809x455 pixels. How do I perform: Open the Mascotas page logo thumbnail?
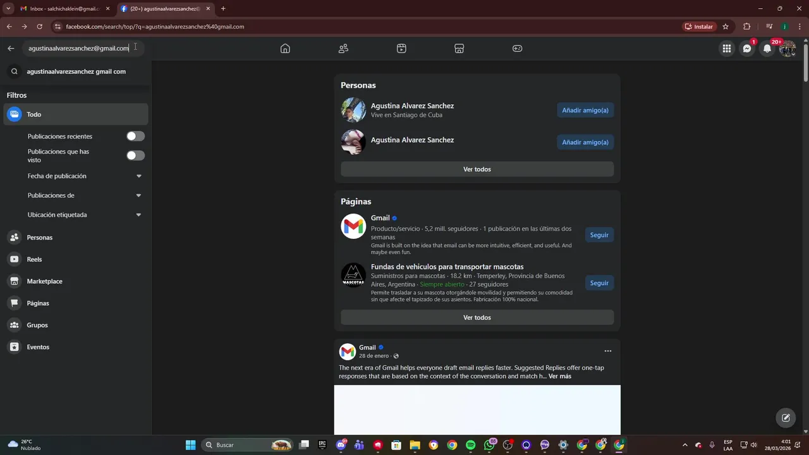(353, 275)
